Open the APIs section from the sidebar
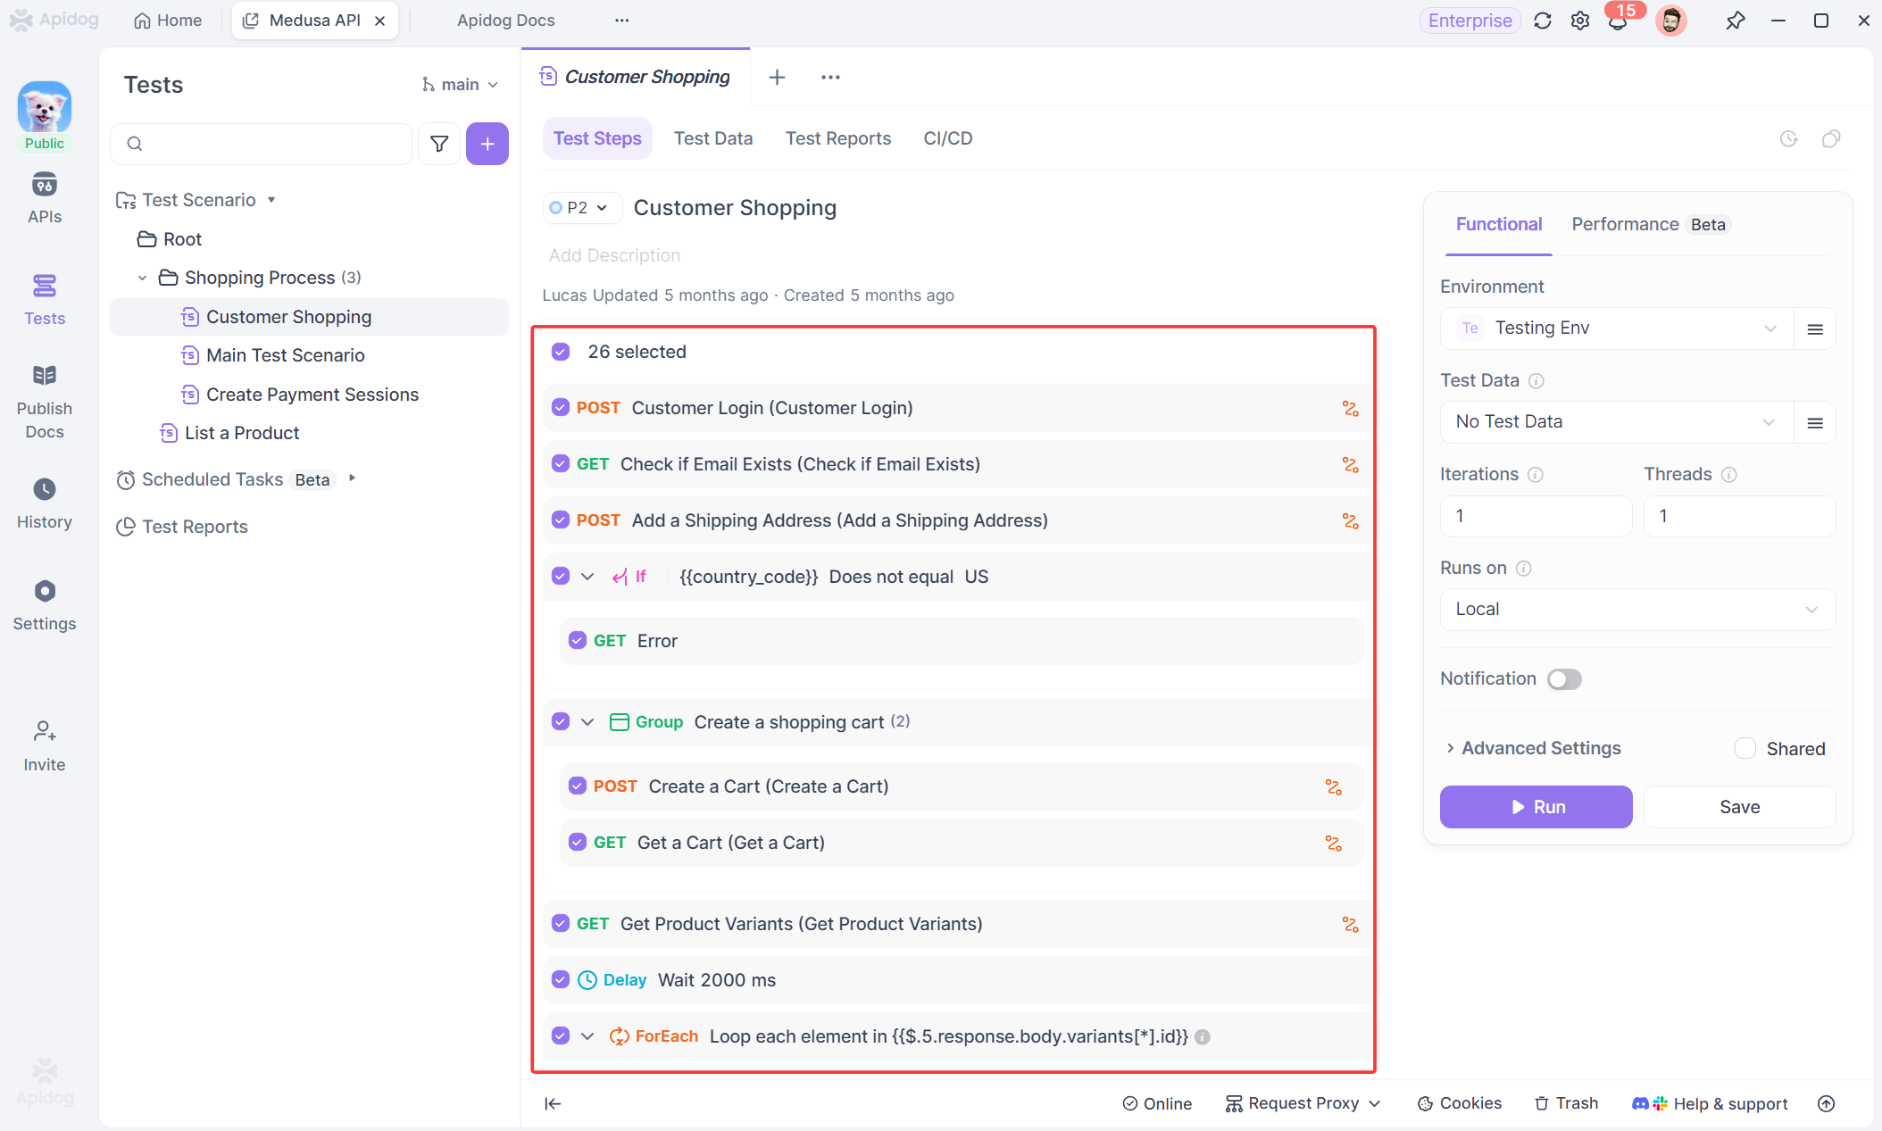The width and height of the screenshot is (1882, 1131). click(x=45, y=196)
